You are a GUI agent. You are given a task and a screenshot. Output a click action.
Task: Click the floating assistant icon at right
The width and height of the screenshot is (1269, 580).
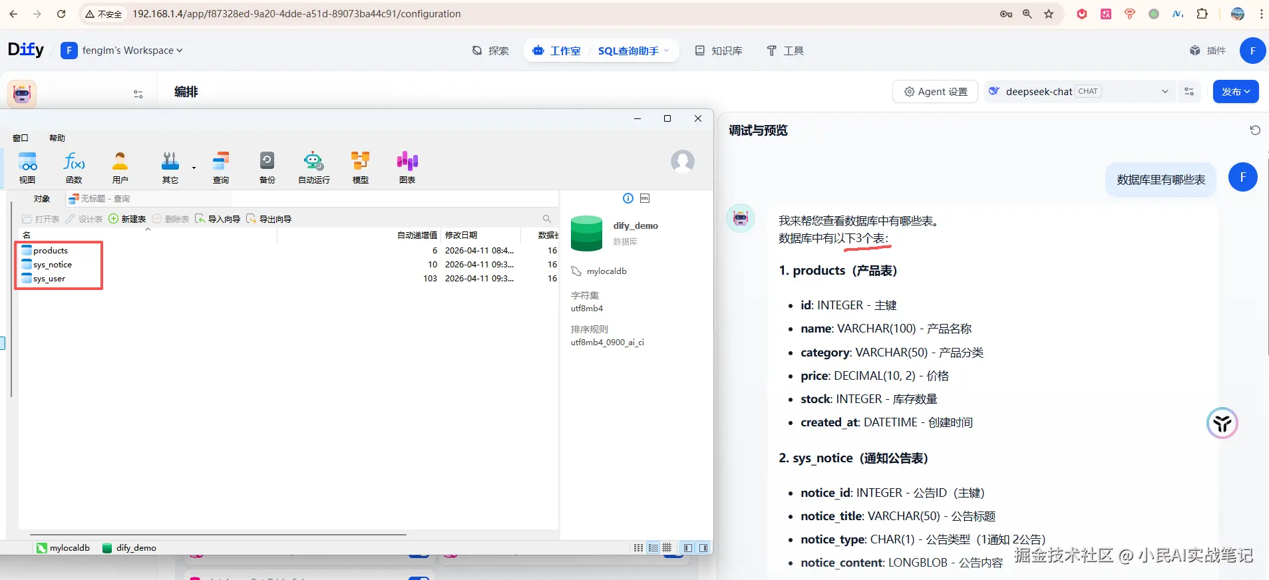1222,423
